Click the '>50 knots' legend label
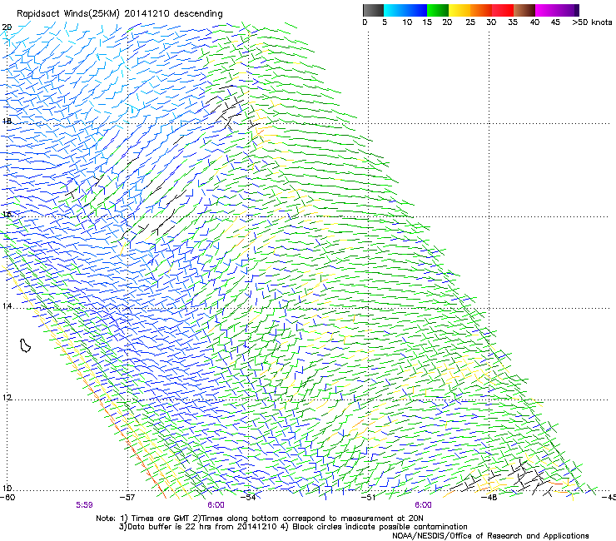616x541 pixels. [x=592, y=22]
